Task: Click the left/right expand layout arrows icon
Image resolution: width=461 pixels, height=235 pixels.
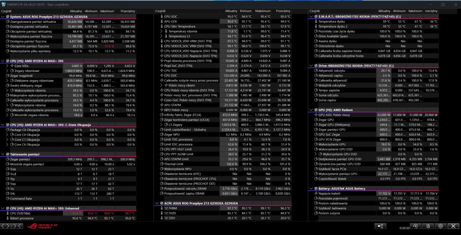Action: point(5,226)
